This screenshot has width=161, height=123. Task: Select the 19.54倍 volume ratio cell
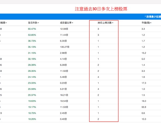pyautogui.click(x=64, y=101)
